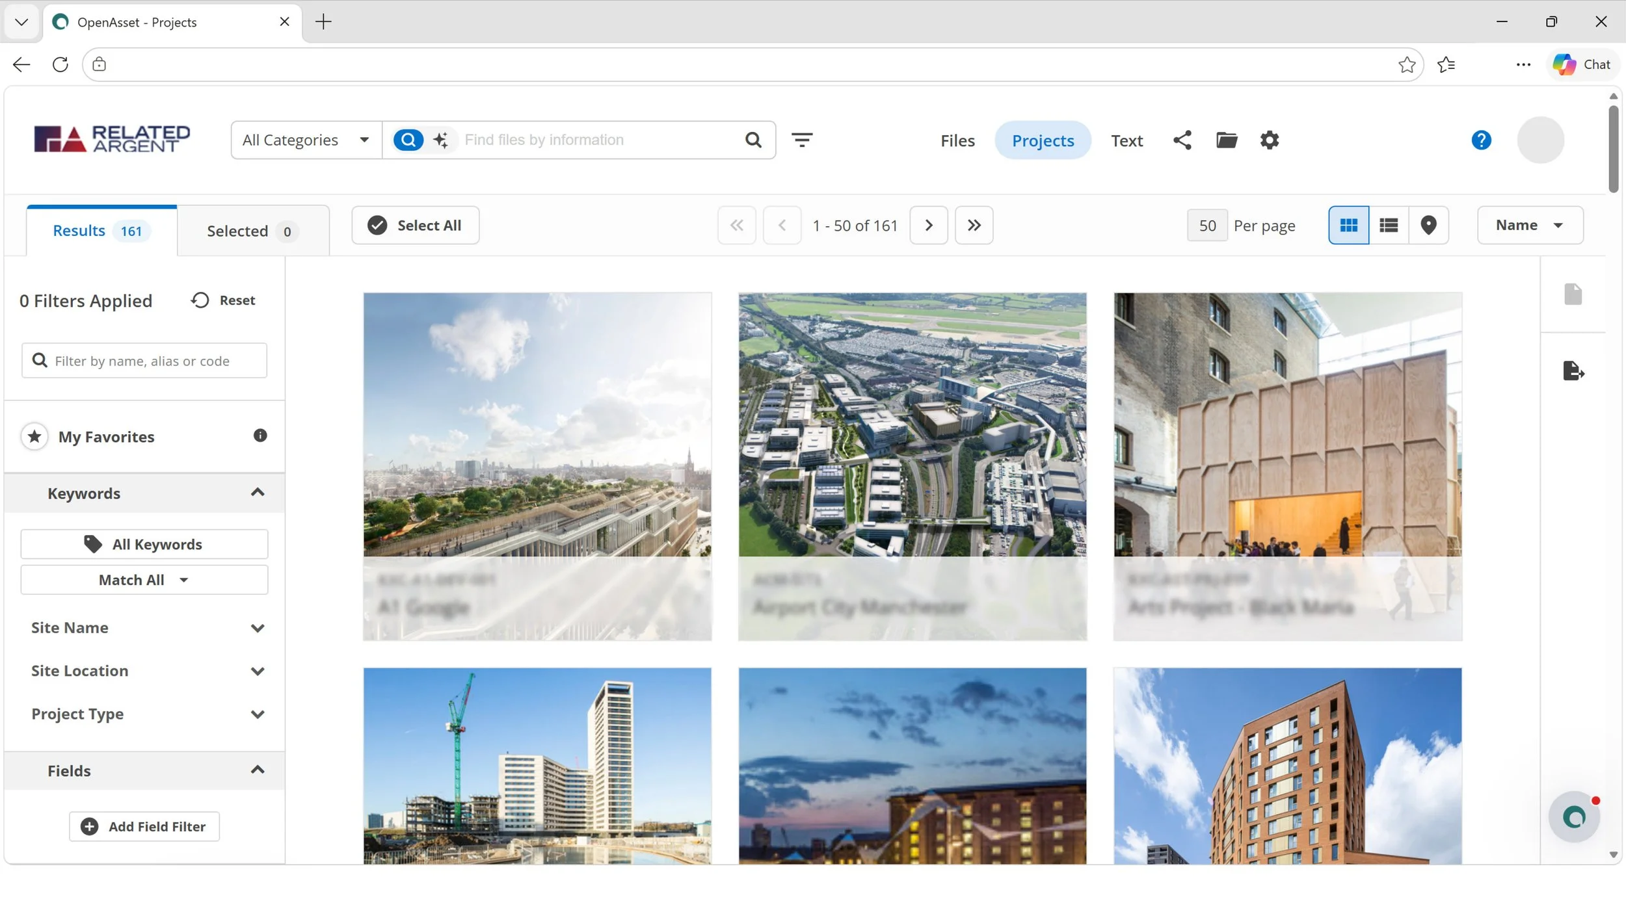Open the browser favorites list icon
Viewport: 1626px width, 914px height.
[x=1446, y=64]
